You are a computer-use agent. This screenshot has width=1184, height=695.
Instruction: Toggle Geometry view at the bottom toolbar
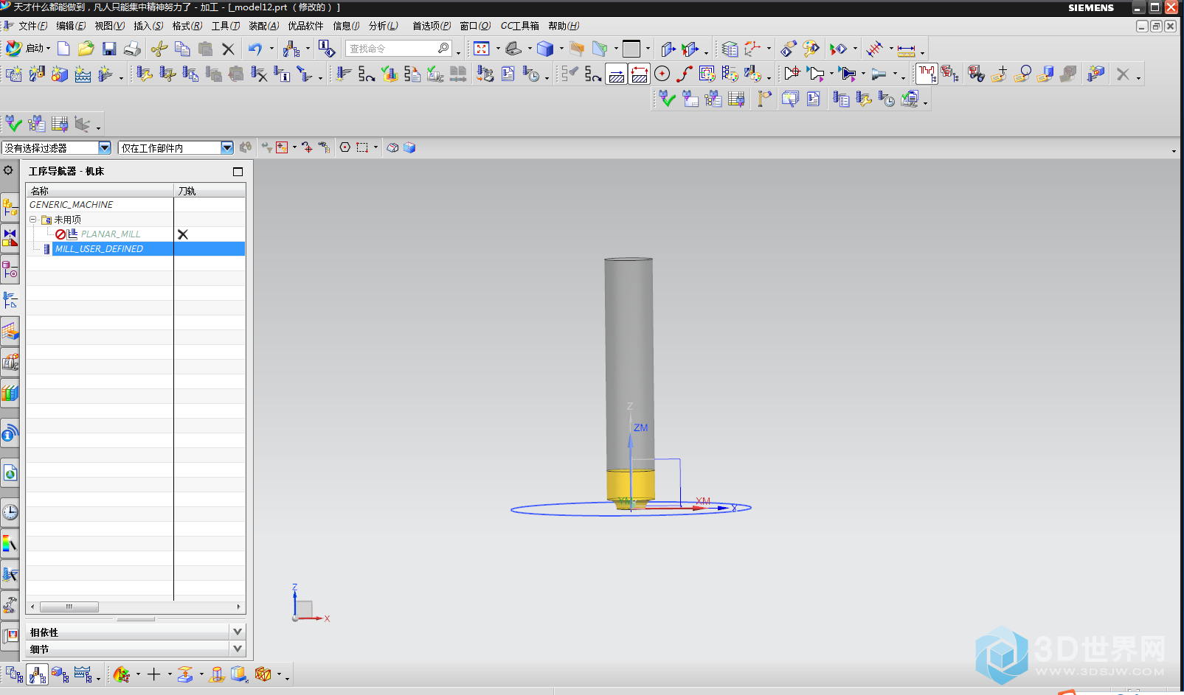tap(60, 674)
